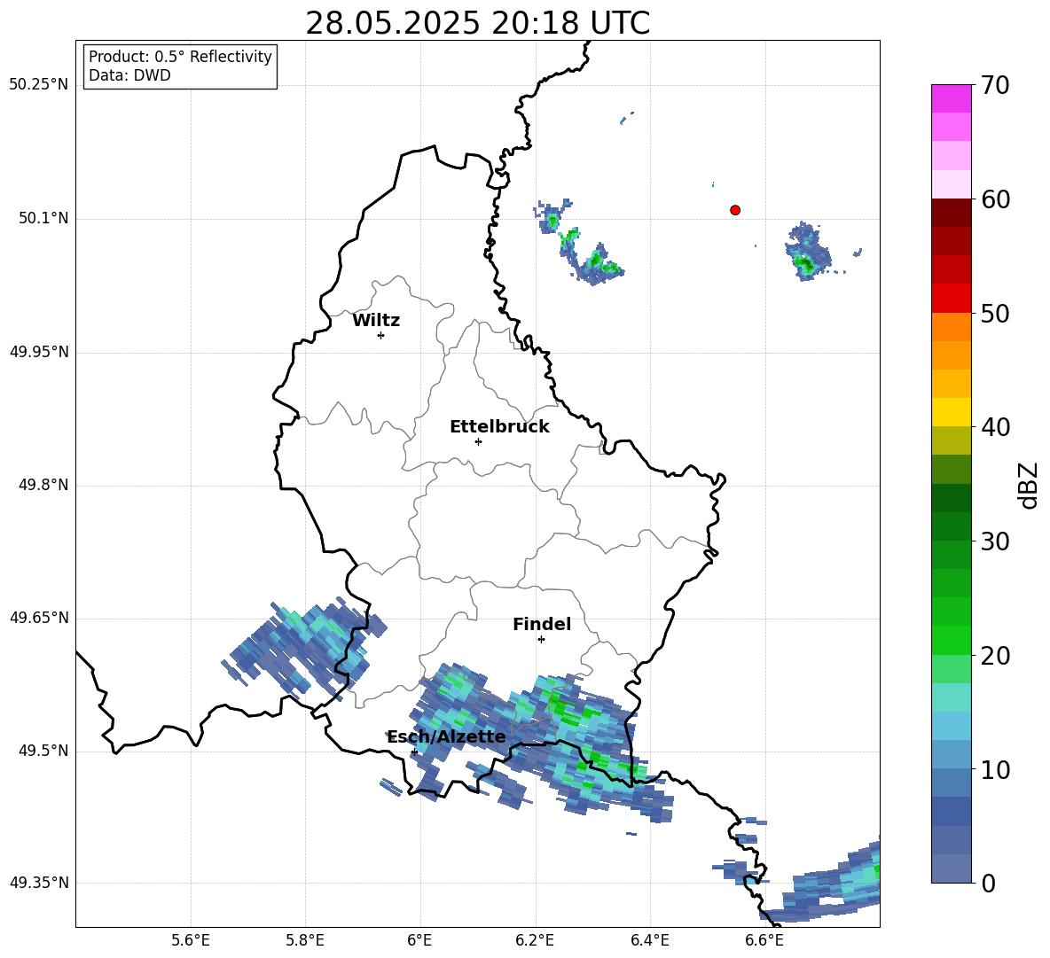The width and height of the screenshot is (1050, 958).
Task: Click the 49.35°N latitude label
Action: click(39, 883)
